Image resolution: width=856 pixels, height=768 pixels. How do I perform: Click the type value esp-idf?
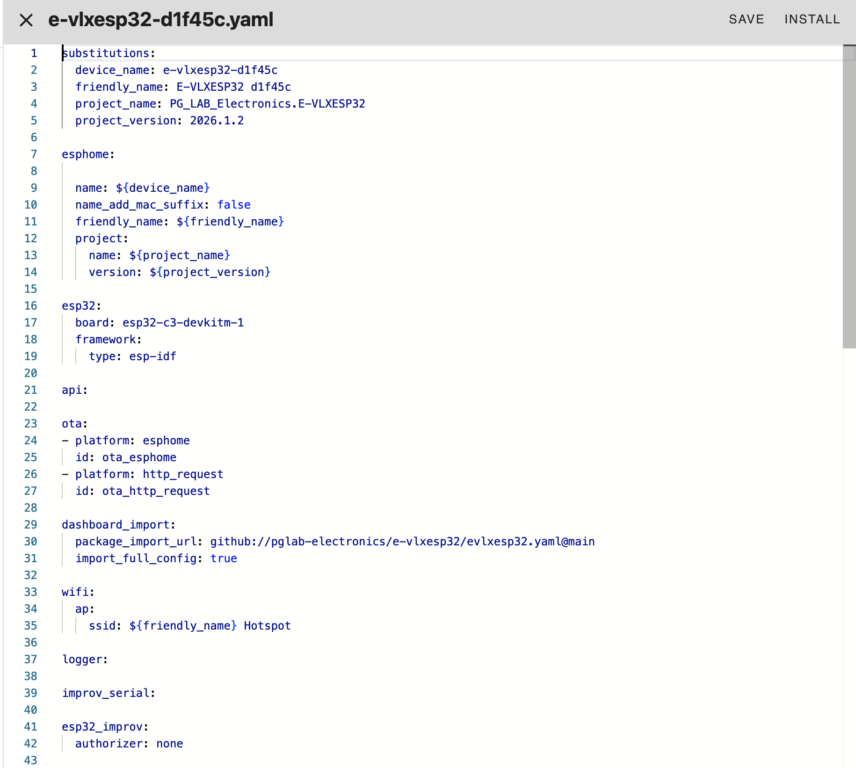[152, 356]
